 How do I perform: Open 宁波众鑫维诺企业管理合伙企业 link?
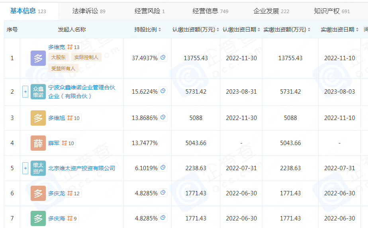[x=82, y=92]
